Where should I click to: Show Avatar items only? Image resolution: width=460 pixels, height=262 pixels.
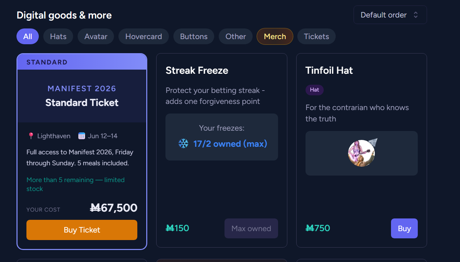pos(96,37)
